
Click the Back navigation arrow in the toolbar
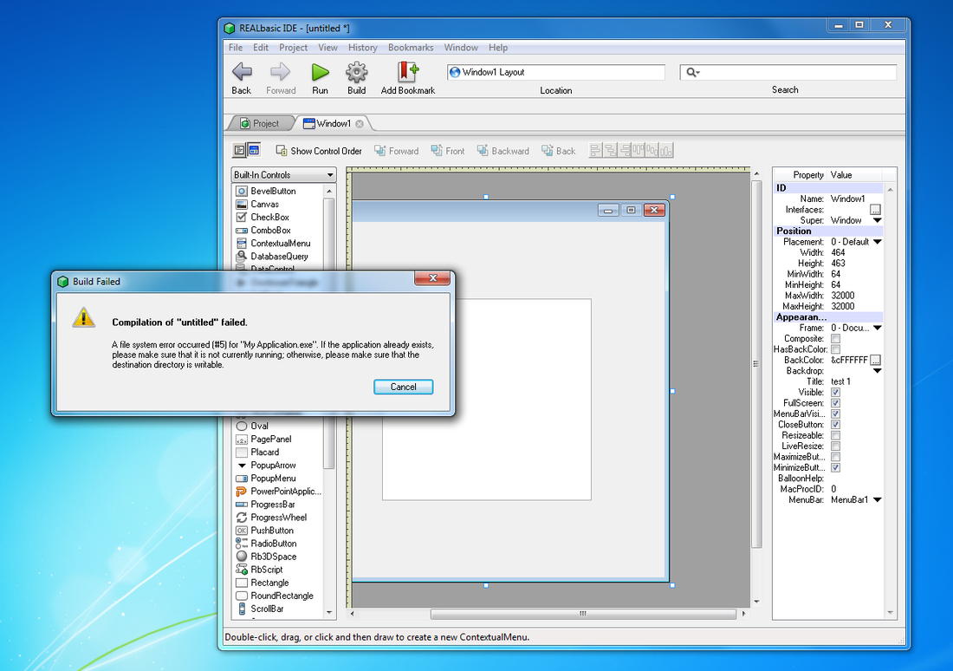tap(242, 73)
